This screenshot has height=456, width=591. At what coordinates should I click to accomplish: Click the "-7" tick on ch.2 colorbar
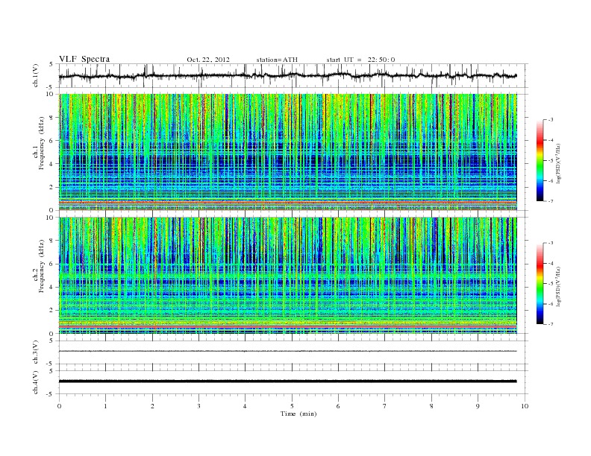pyautogui.click(x=551, y=324)
